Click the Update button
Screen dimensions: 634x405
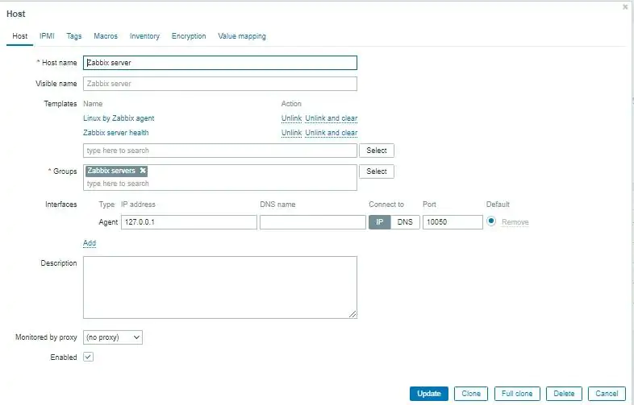428,393
